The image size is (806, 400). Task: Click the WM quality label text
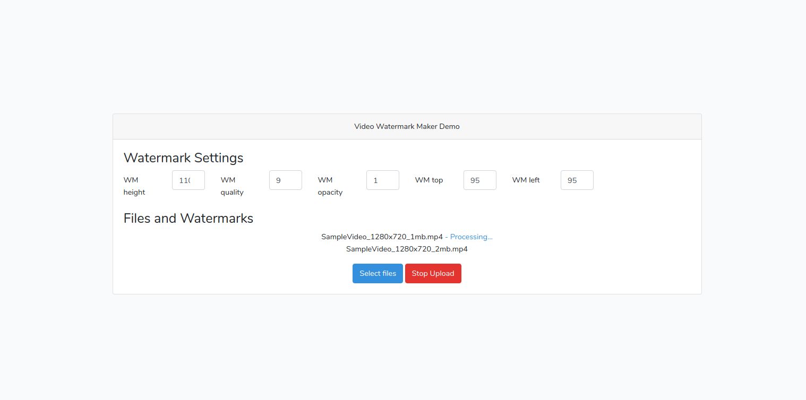[232, 186]
